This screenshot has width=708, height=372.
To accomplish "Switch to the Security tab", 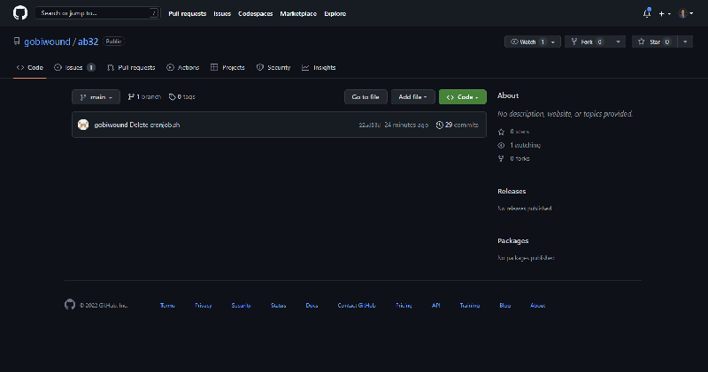I will (x=273, y=68).
